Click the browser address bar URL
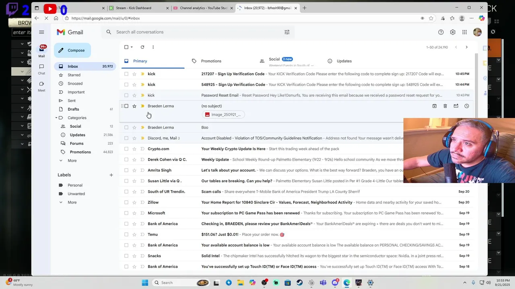 (105, 18)
